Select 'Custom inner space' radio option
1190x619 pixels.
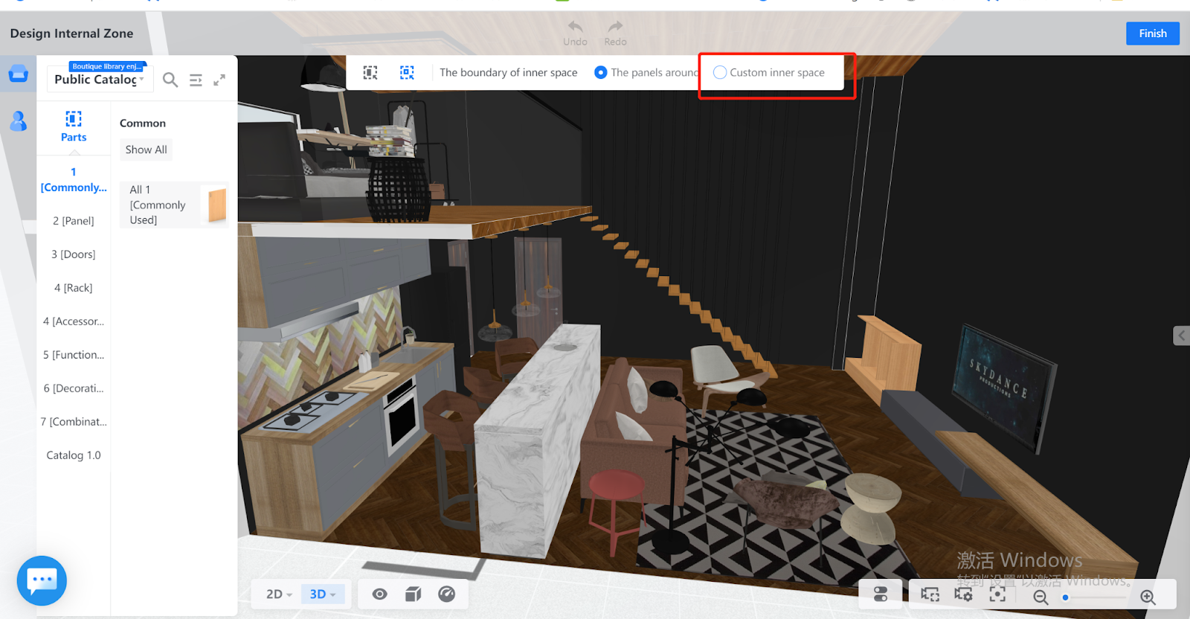pyautogui.click(x=720, y=72)
